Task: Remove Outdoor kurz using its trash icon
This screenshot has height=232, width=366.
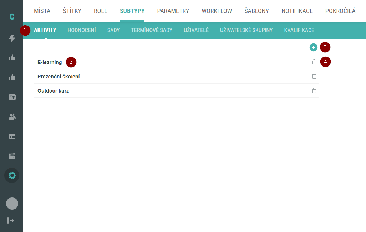Action: [314, 90]
